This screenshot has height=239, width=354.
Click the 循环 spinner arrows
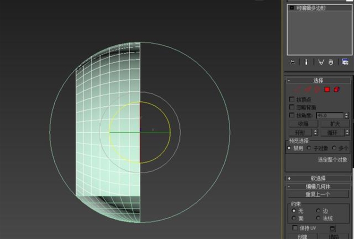[347, 132]
